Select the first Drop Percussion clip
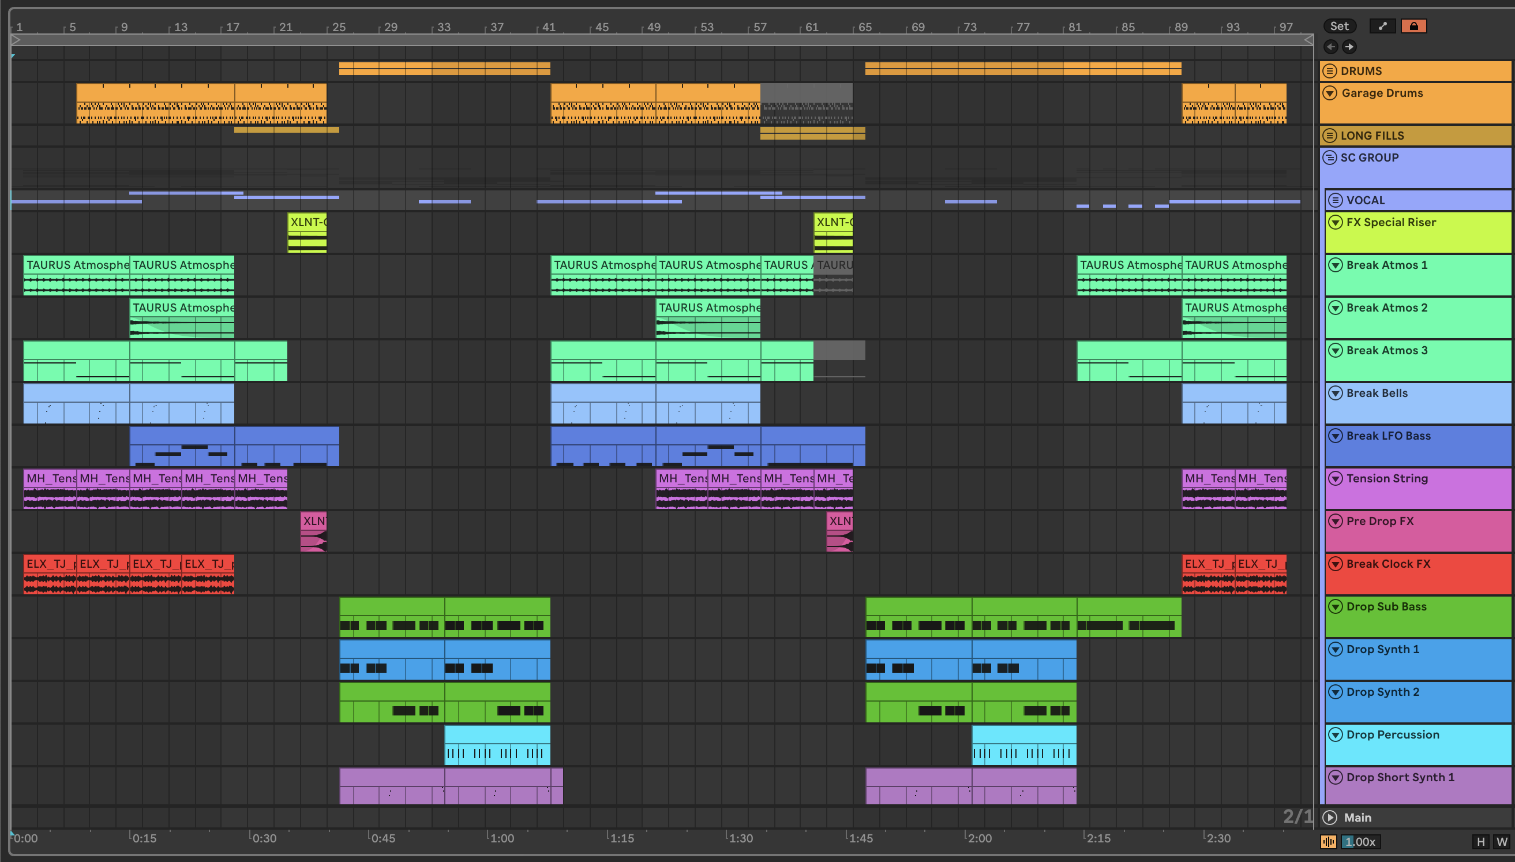Image resolution: width=1515 pixels, height=862 pixels. [497, 745]
